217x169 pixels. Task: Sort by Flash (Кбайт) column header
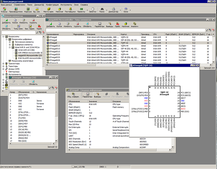point(171,34)
